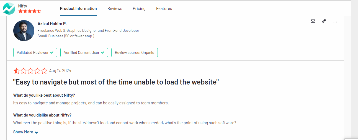Click the Nifty star rating in header
The width and height of the screenshot is (358, 140).
(x=30, y=11)
